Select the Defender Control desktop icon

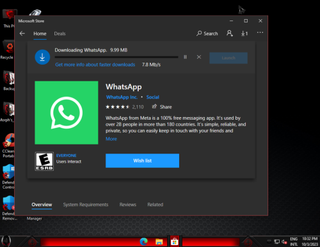(x=8, y=177)
